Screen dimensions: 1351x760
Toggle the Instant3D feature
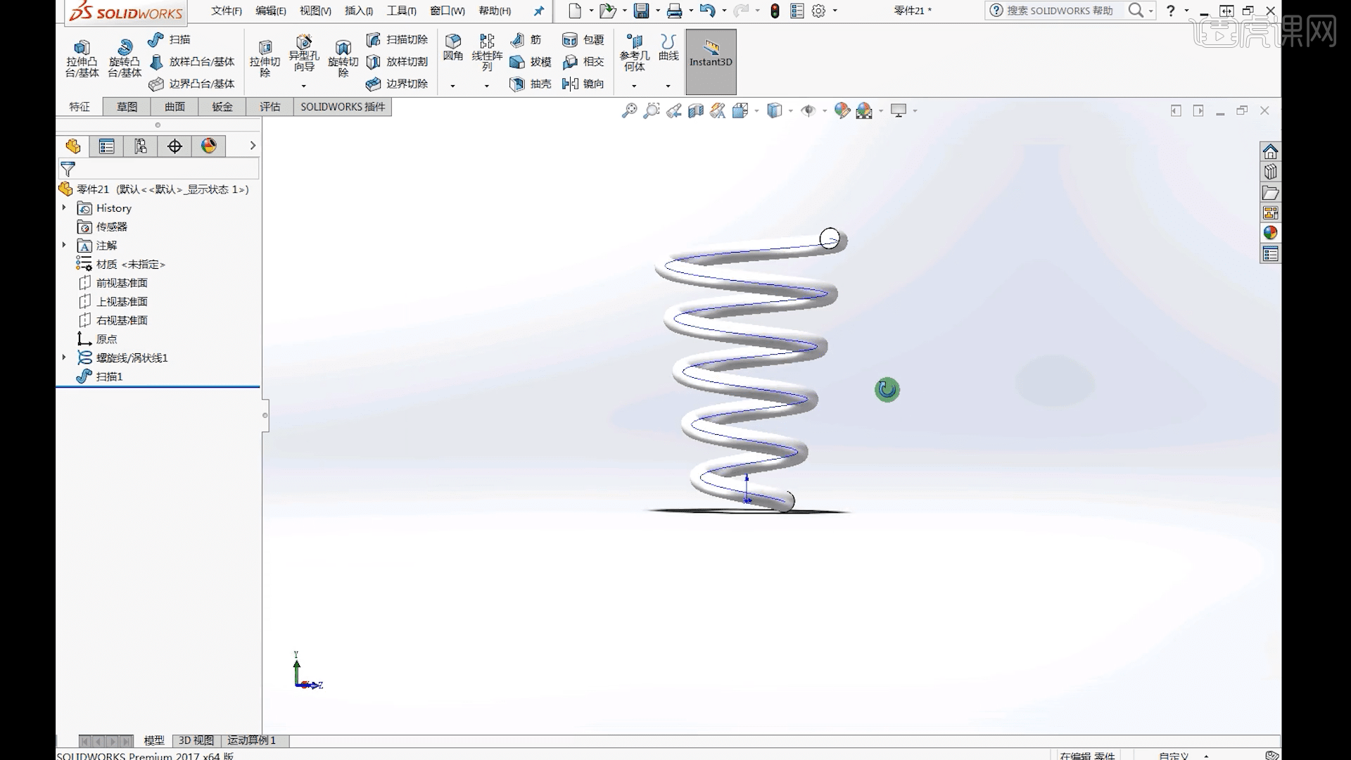pos(710,62)
